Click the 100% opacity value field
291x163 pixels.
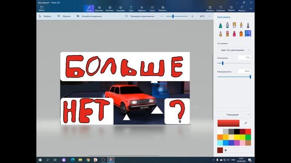click(x=244, y=71)
